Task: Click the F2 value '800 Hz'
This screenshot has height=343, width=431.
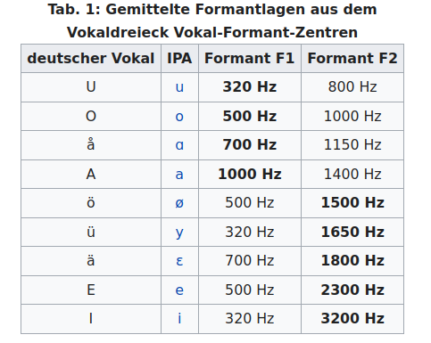Action: click(352, 87)
